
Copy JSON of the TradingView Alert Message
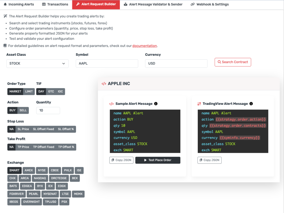tap(209, 160)
